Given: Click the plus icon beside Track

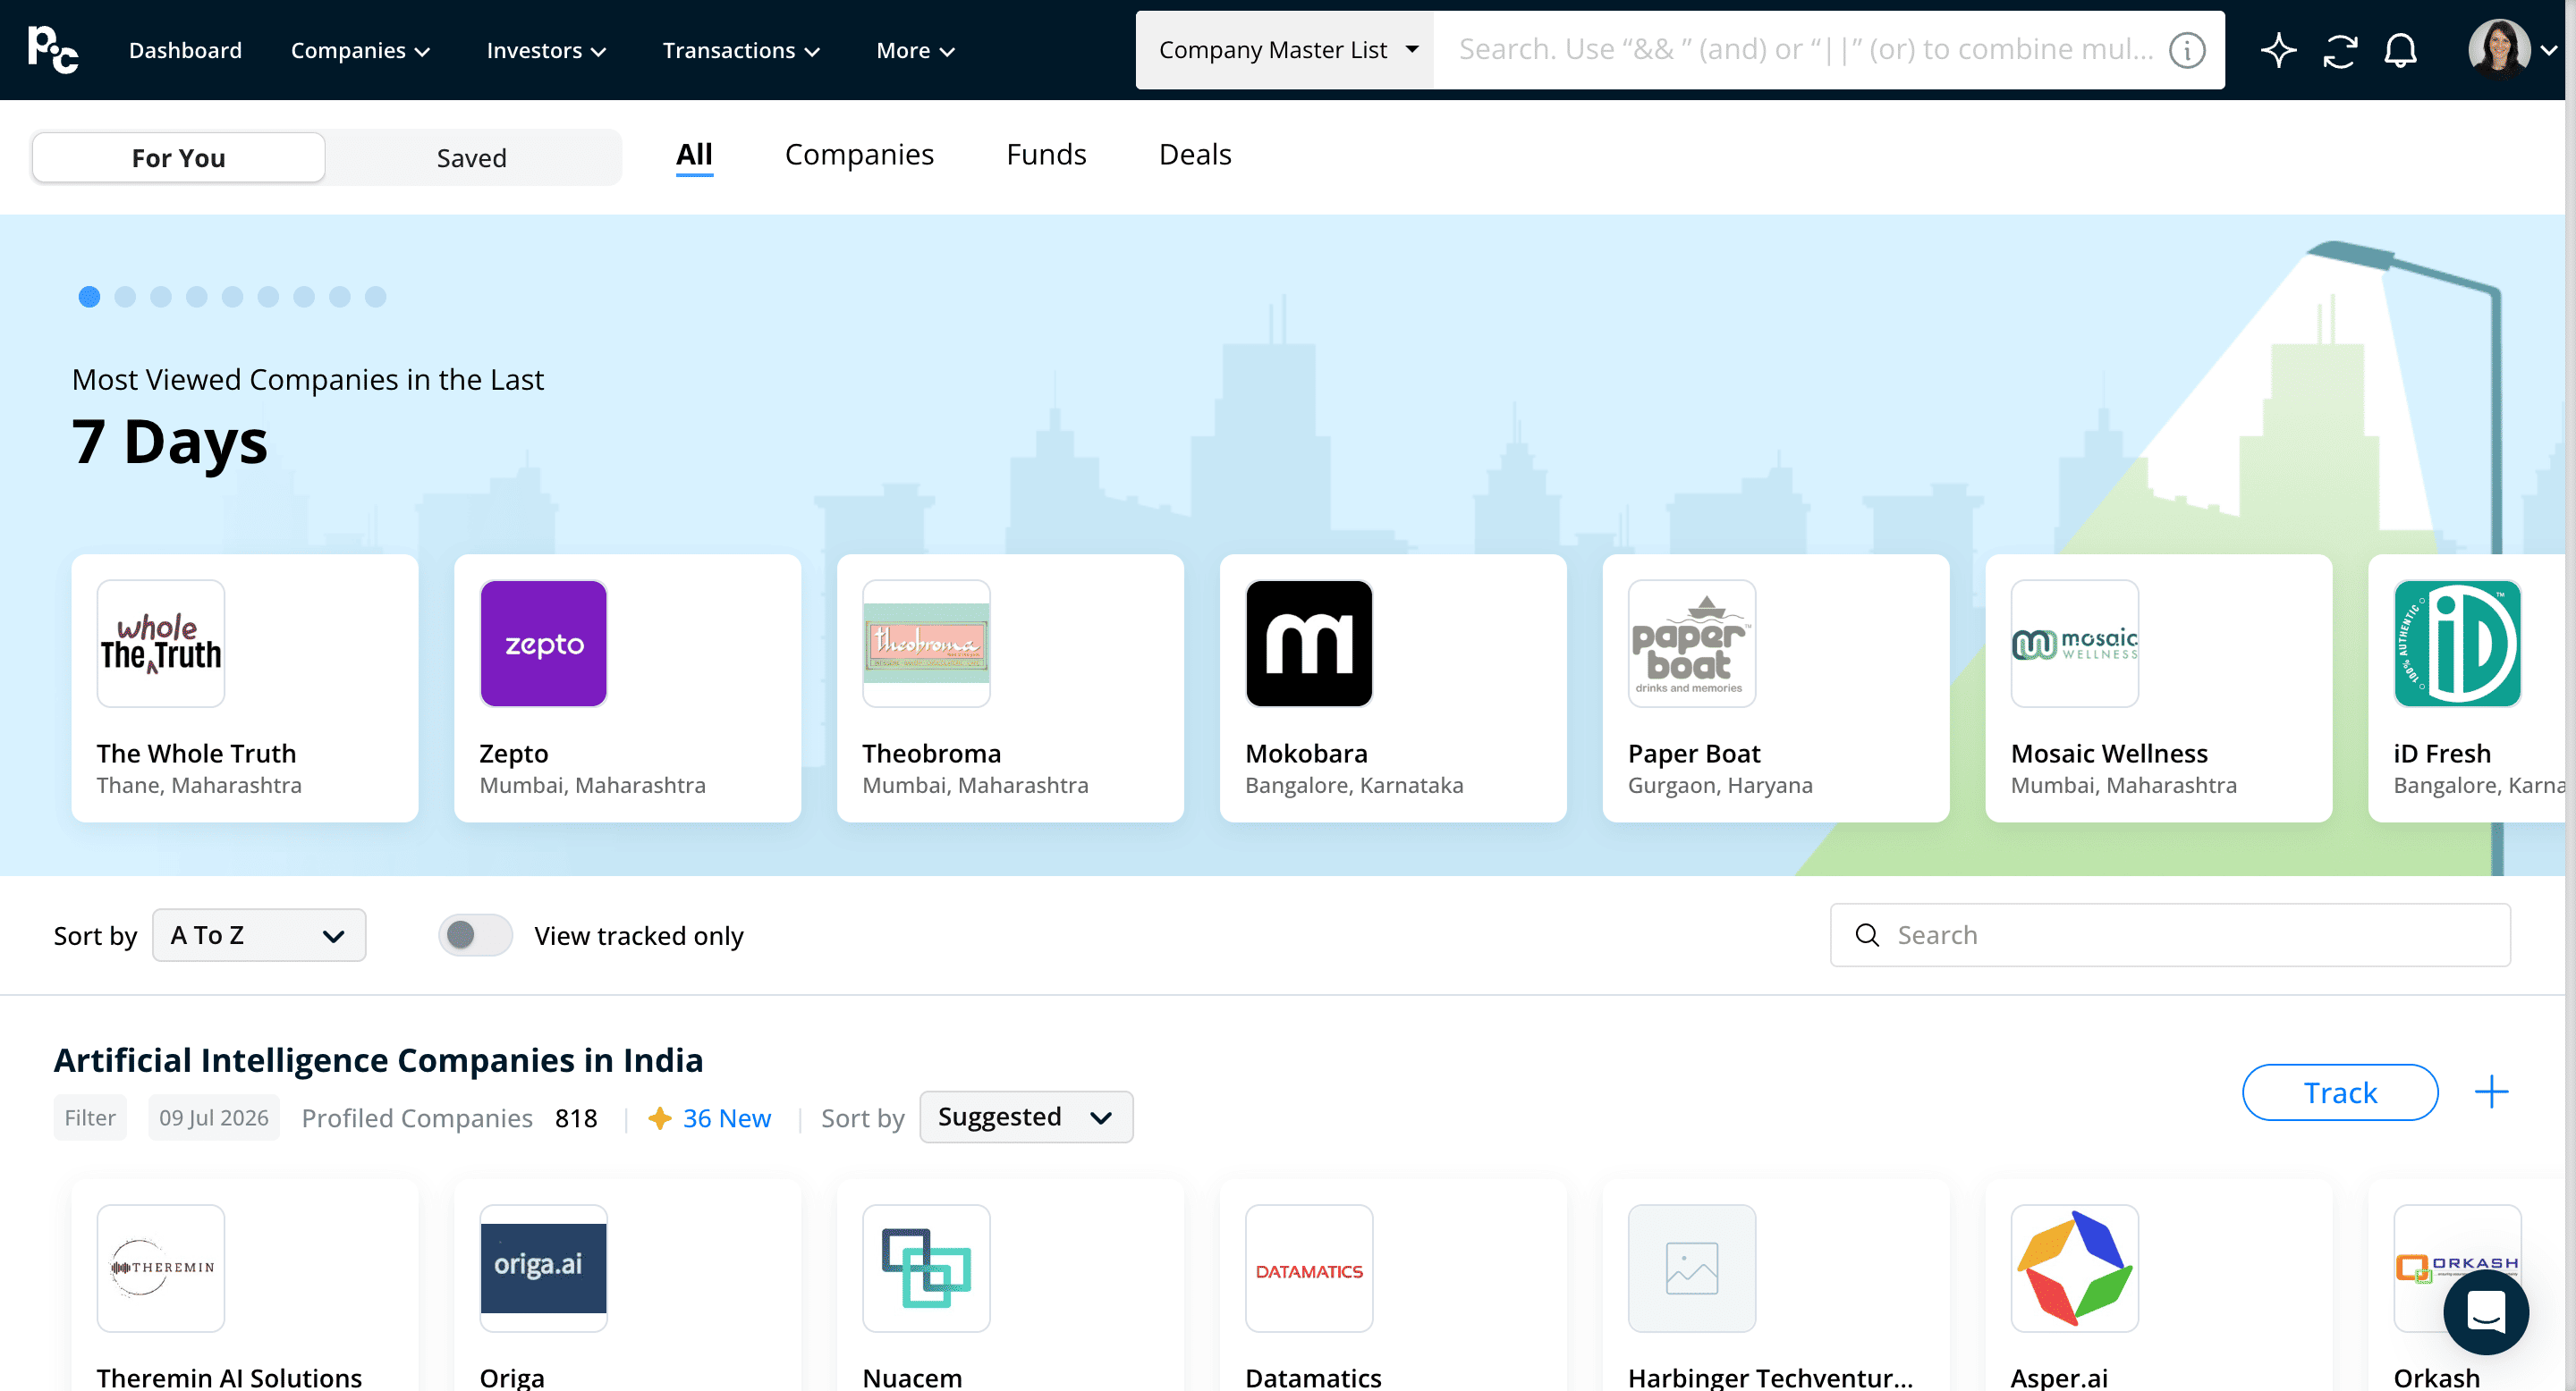Looking at the screenshot, I should 2491,1092.
